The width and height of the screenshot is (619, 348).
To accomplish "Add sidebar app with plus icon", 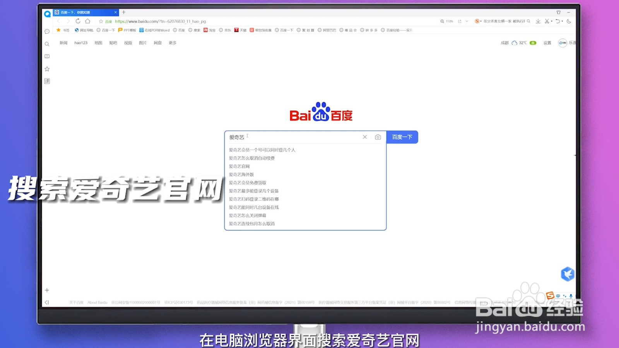I will pos(47,290).
